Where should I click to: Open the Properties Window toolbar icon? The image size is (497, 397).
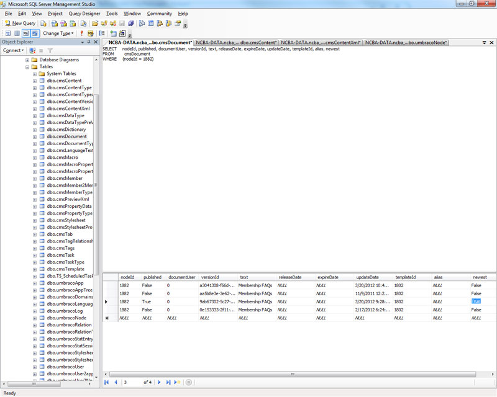(178, 24)
